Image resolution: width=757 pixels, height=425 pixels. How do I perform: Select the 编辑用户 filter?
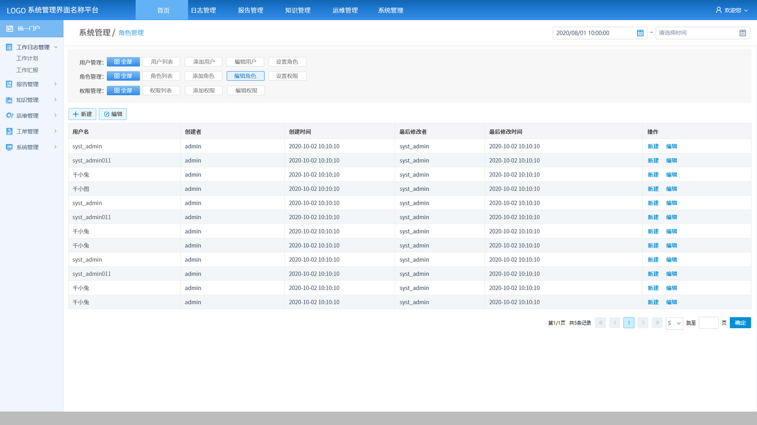pos(245,62)
